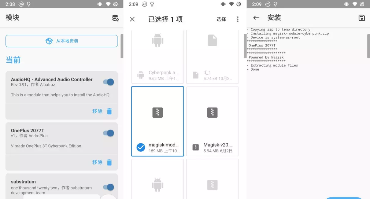Image resolution: width=370 pixels, height=199 pixels.
Task: Click the '159 MB 上午10...' file details
Action: click(x=164, y=151)
